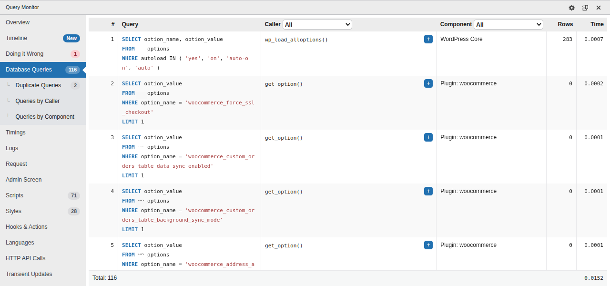The width and height of the screenshot is (610, 286).
Task: Open the Overview panel
Action: (x=43, y=22)
